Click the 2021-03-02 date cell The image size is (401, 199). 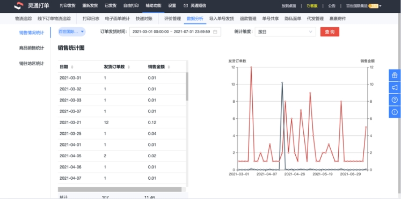70,89
